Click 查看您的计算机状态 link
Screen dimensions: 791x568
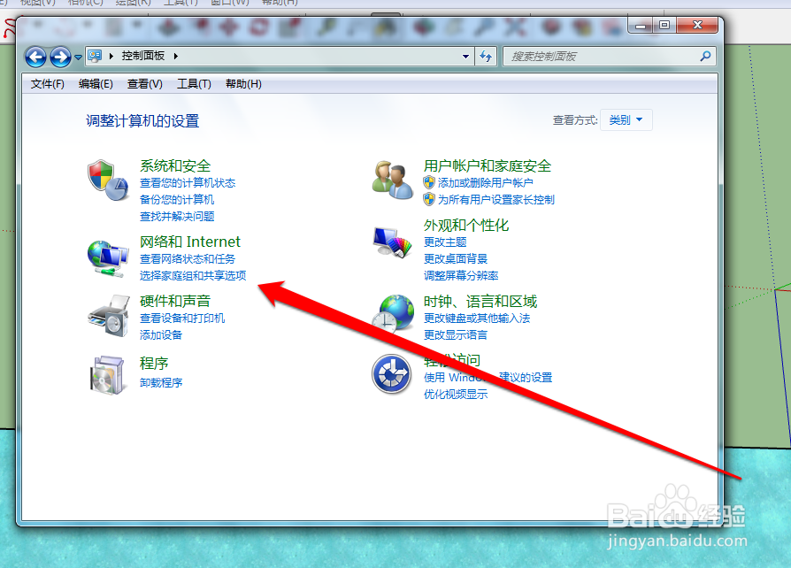click(x=188, y=182)
